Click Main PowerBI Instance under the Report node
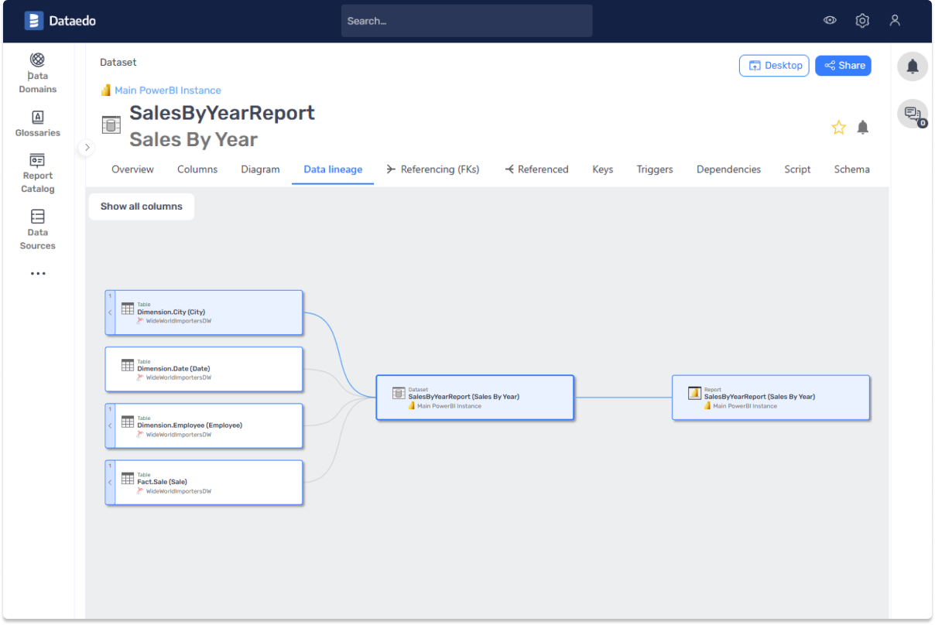Screen dimensions: 935x625 point(745,406)
